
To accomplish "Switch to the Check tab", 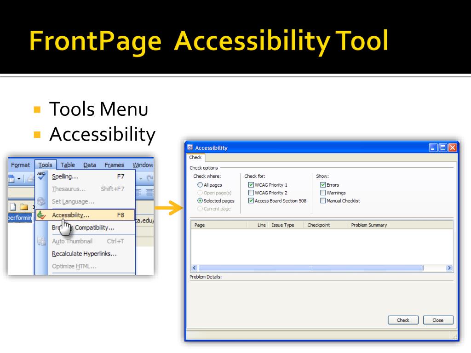I will click(195, 157).
